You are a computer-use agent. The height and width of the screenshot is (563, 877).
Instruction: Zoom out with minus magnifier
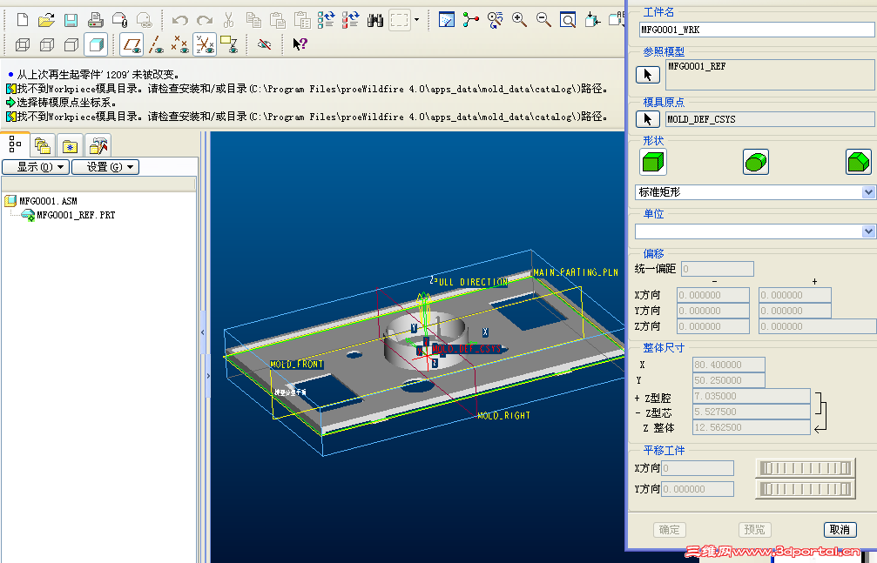543,20
